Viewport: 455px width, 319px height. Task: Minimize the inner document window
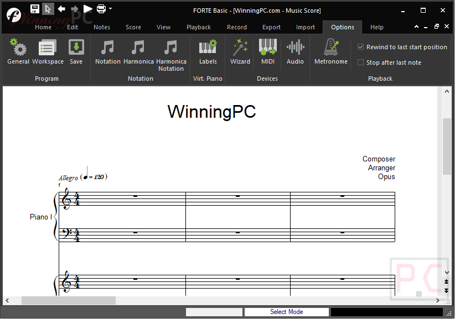click(x=426, y=27)
